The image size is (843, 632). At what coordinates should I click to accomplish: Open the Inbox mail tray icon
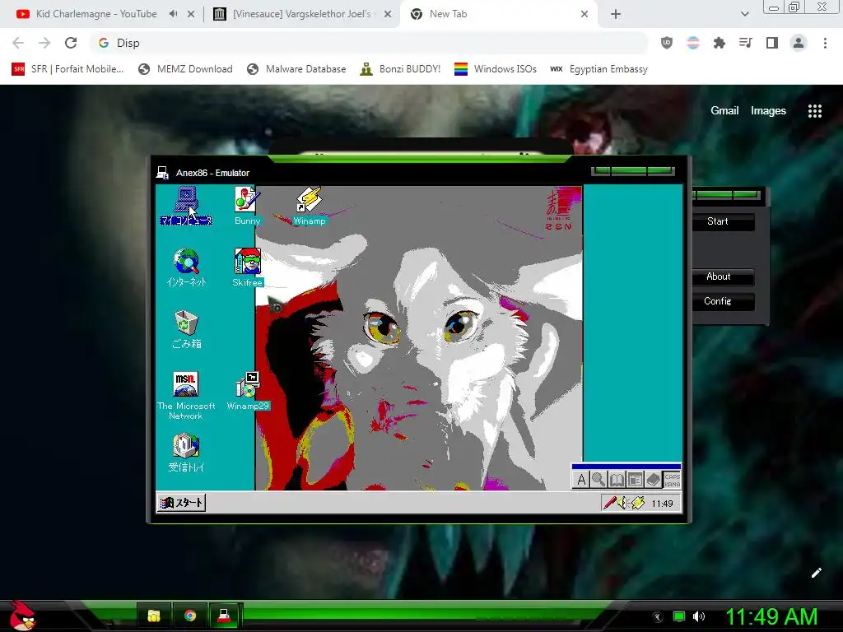pos(186,453)
